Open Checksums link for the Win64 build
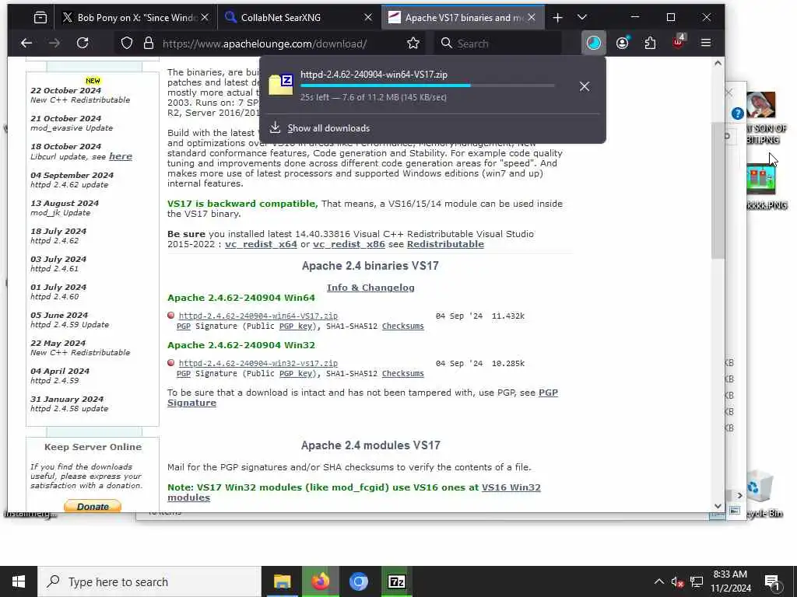797x597 pixels. (x=402, y=326)
